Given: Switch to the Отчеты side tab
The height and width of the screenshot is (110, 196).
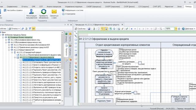Looking at the screenshot, I should 66,37.
